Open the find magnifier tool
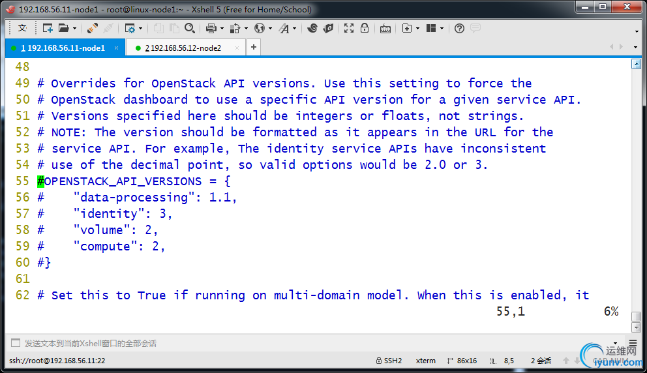 pos(190,28)
